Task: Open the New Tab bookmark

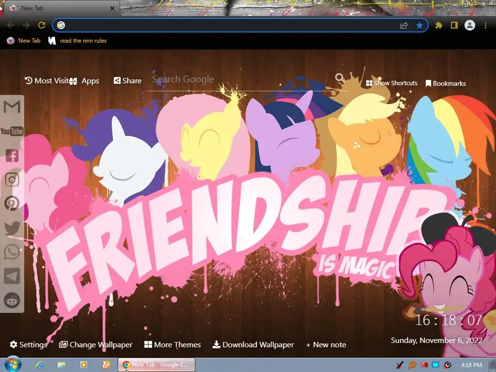Action: click(24, 41)
